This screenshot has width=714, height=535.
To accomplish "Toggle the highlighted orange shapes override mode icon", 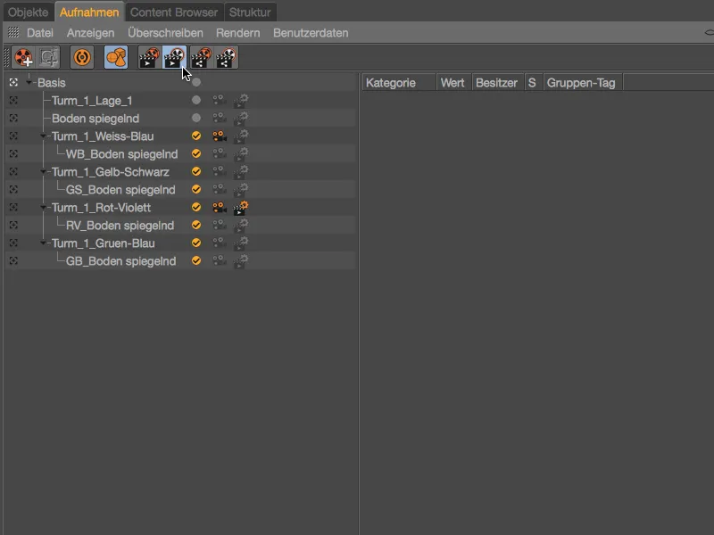I will click(116, 57).
